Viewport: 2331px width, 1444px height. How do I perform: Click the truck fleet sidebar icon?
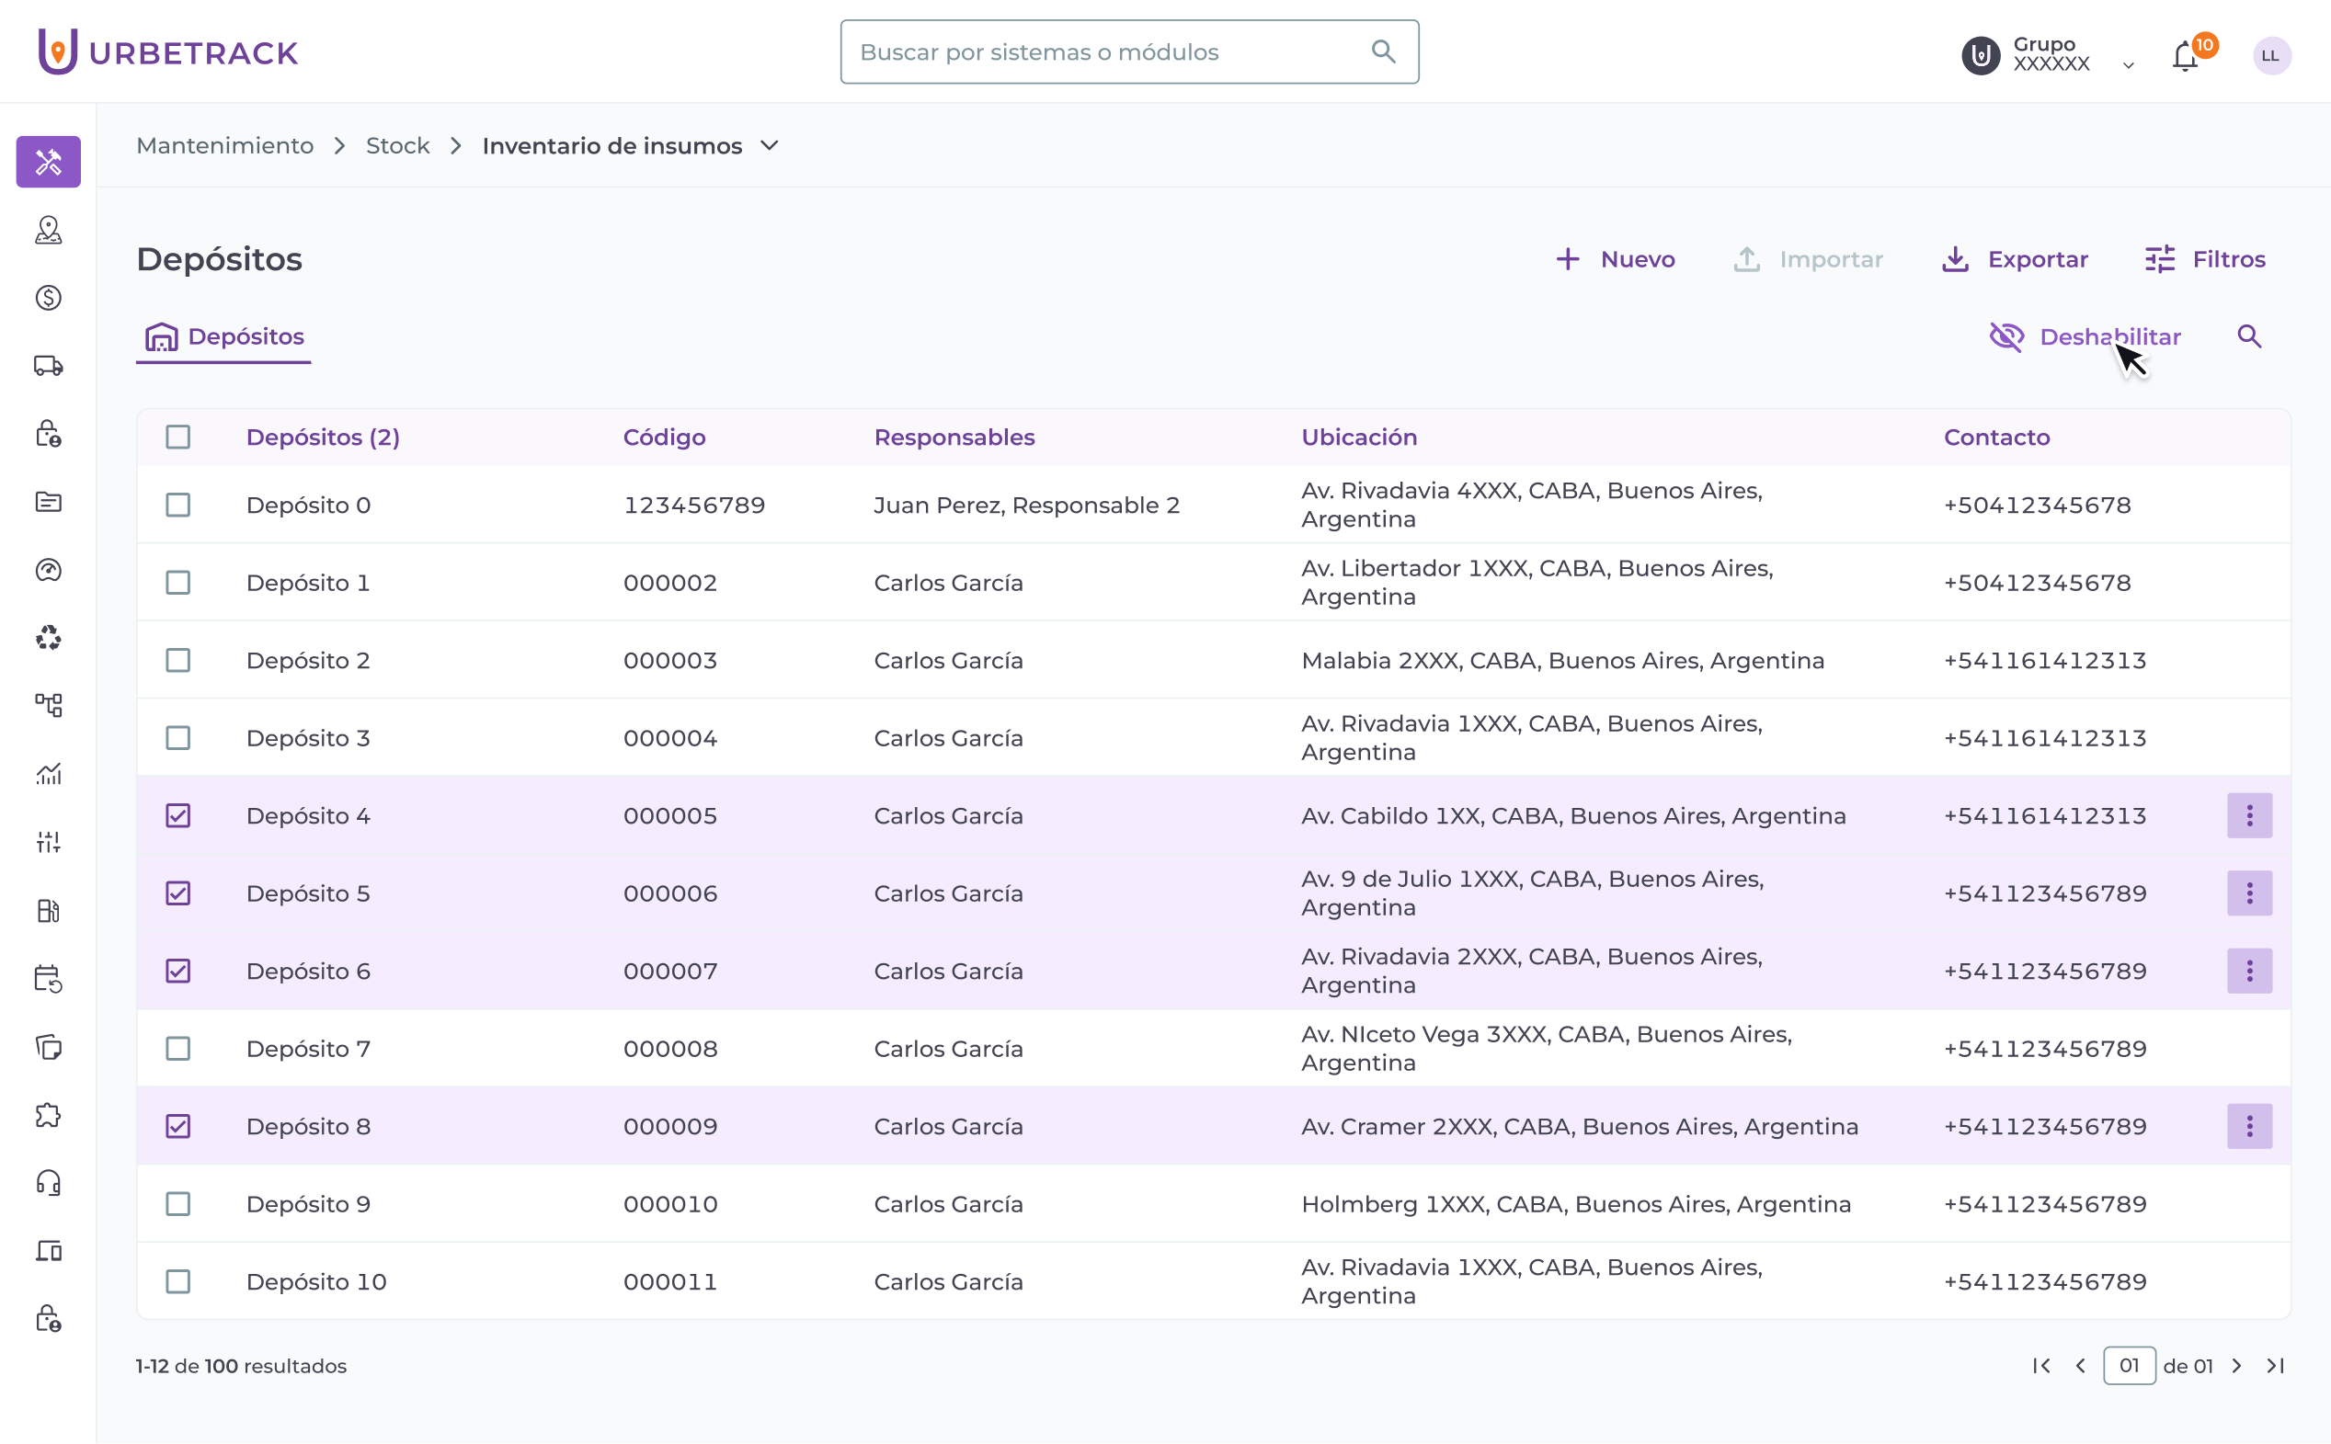pyautogui.click(x=49, y=366)
